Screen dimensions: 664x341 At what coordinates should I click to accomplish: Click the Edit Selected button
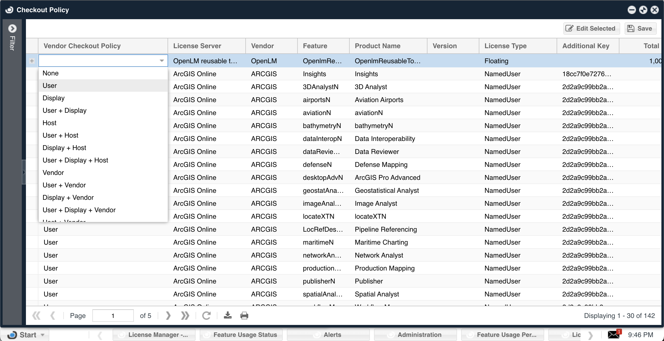pyautogui.click(x=591, y=29)
